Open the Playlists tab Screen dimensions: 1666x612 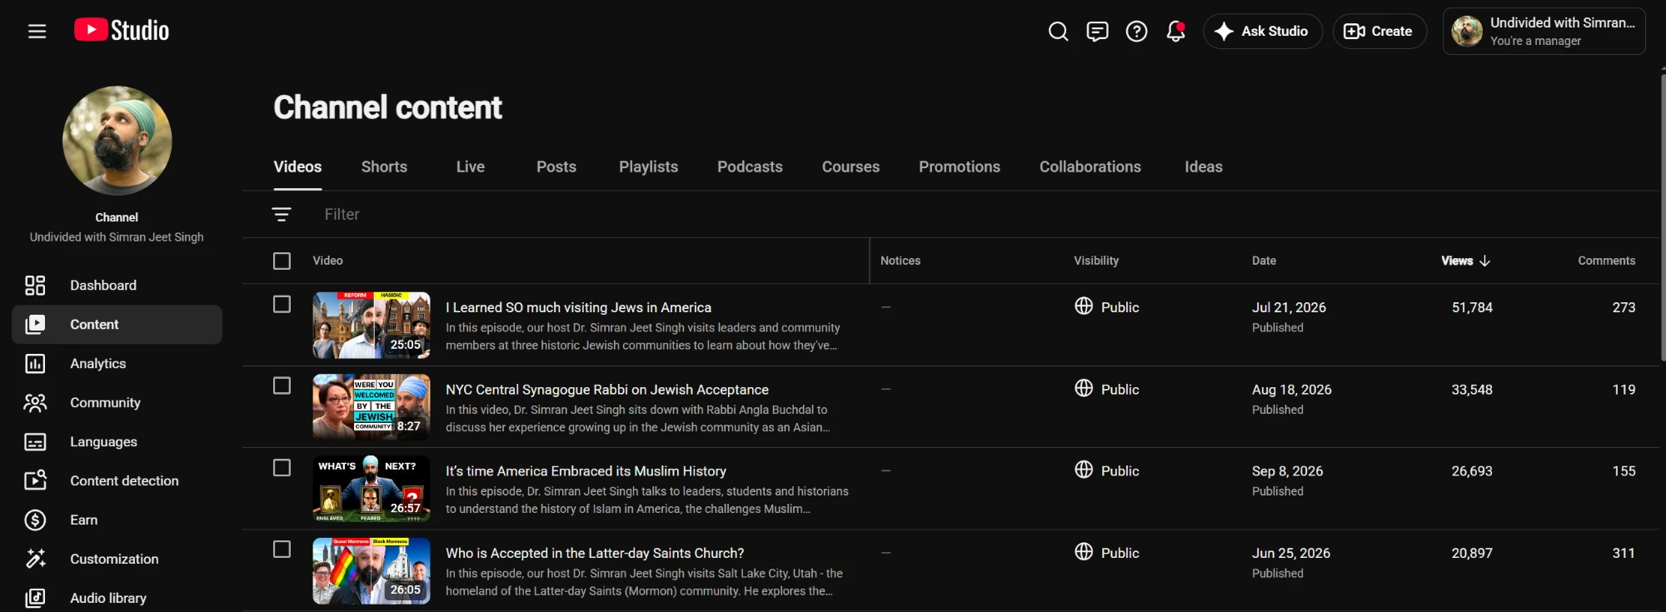(648, 167)
